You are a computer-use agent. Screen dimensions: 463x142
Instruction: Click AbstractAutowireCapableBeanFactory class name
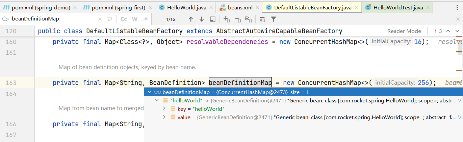(279, 31)
